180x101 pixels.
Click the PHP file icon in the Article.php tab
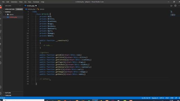[x=25, y=6]
